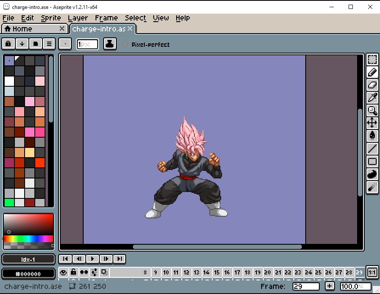Close the charge-intro.ase tab
This screenshot has height=294, width=380.
(130, 28)
